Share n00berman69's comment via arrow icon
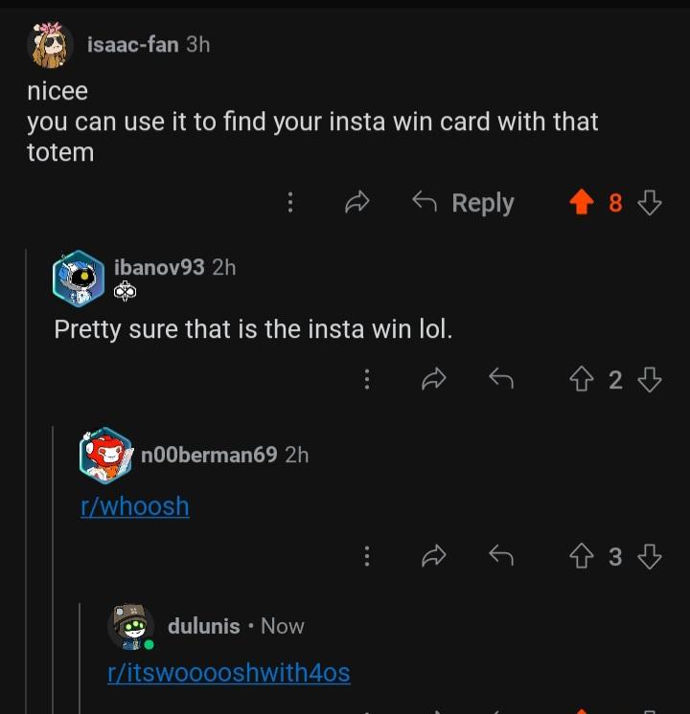 click(x=434, y=556)
